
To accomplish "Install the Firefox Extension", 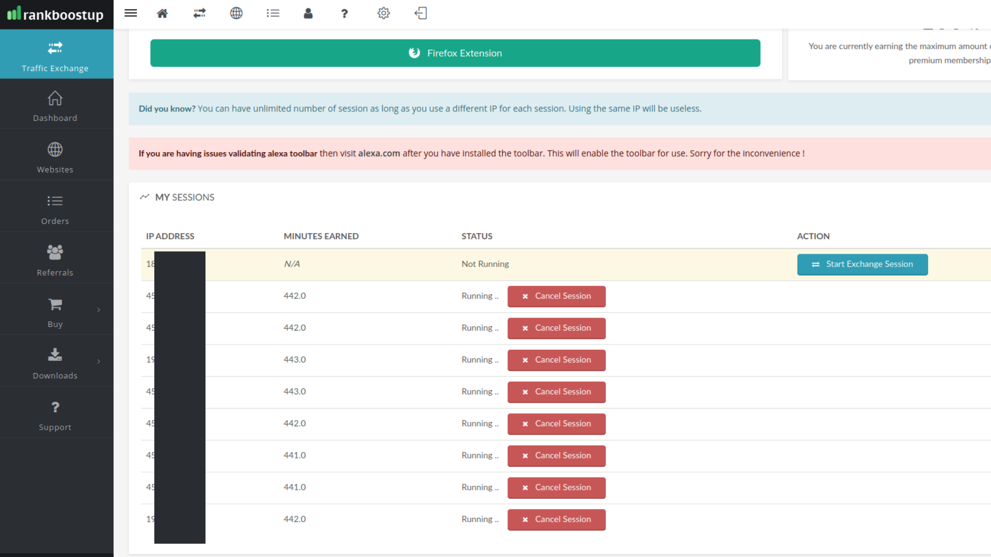I will 455,53.
